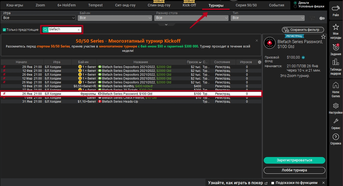Select the 12 Фев Depositors tournament row
Viewport: 343px width, 186px height.
(131, 71)
